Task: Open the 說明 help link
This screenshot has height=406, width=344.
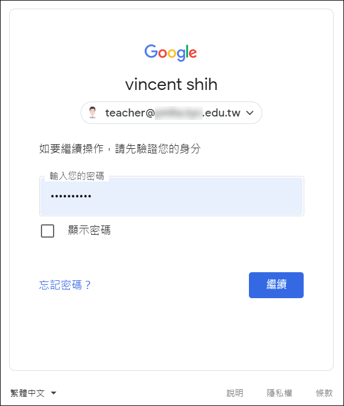Action: pos(235,393)
